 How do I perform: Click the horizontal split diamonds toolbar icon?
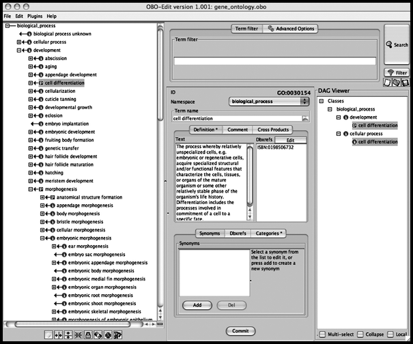pos(58,334)
